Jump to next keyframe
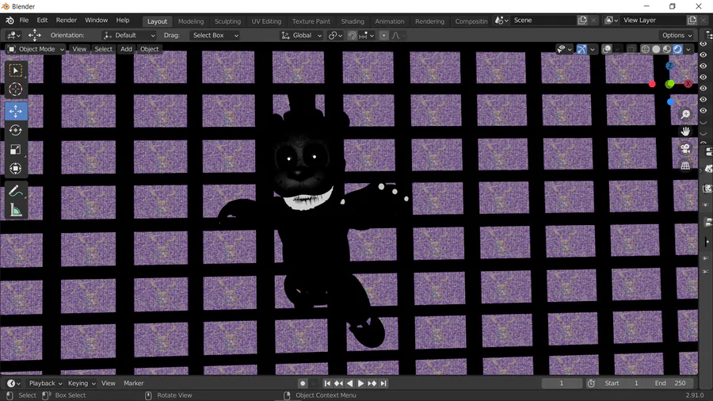The height and width of the screenshot is (401, 713). tap(372, 384)
